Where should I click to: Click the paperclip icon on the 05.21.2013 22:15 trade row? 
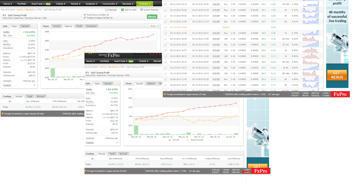tap(165, 4)
